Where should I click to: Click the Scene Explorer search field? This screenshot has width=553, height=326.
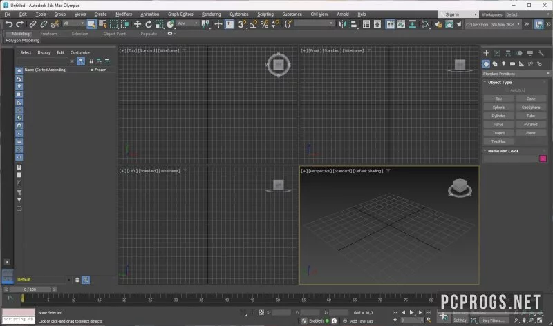[x=42, y=61]
